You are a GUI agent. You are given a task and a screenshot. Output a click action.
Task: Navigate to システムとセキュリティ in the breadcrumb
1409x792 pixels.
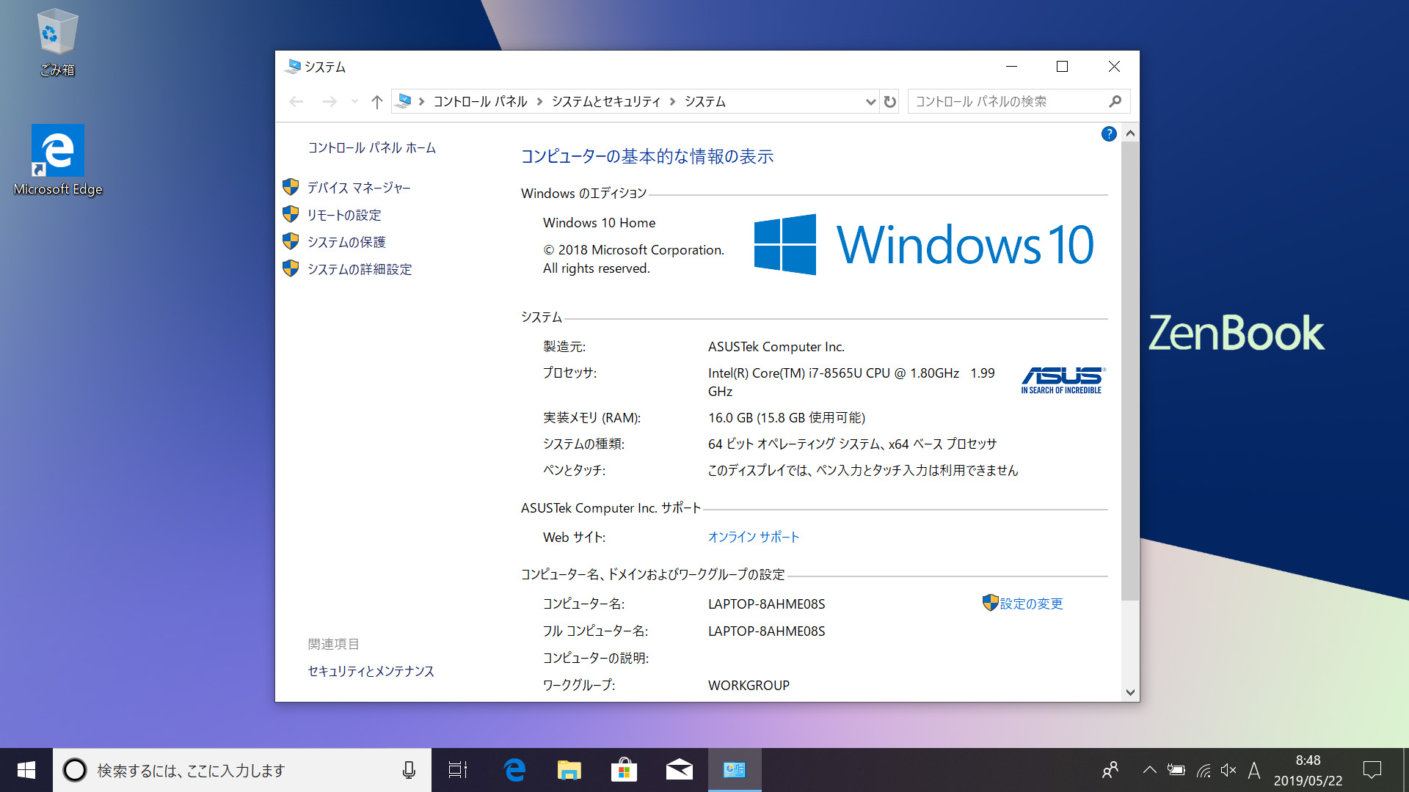[x=605, y=101]
